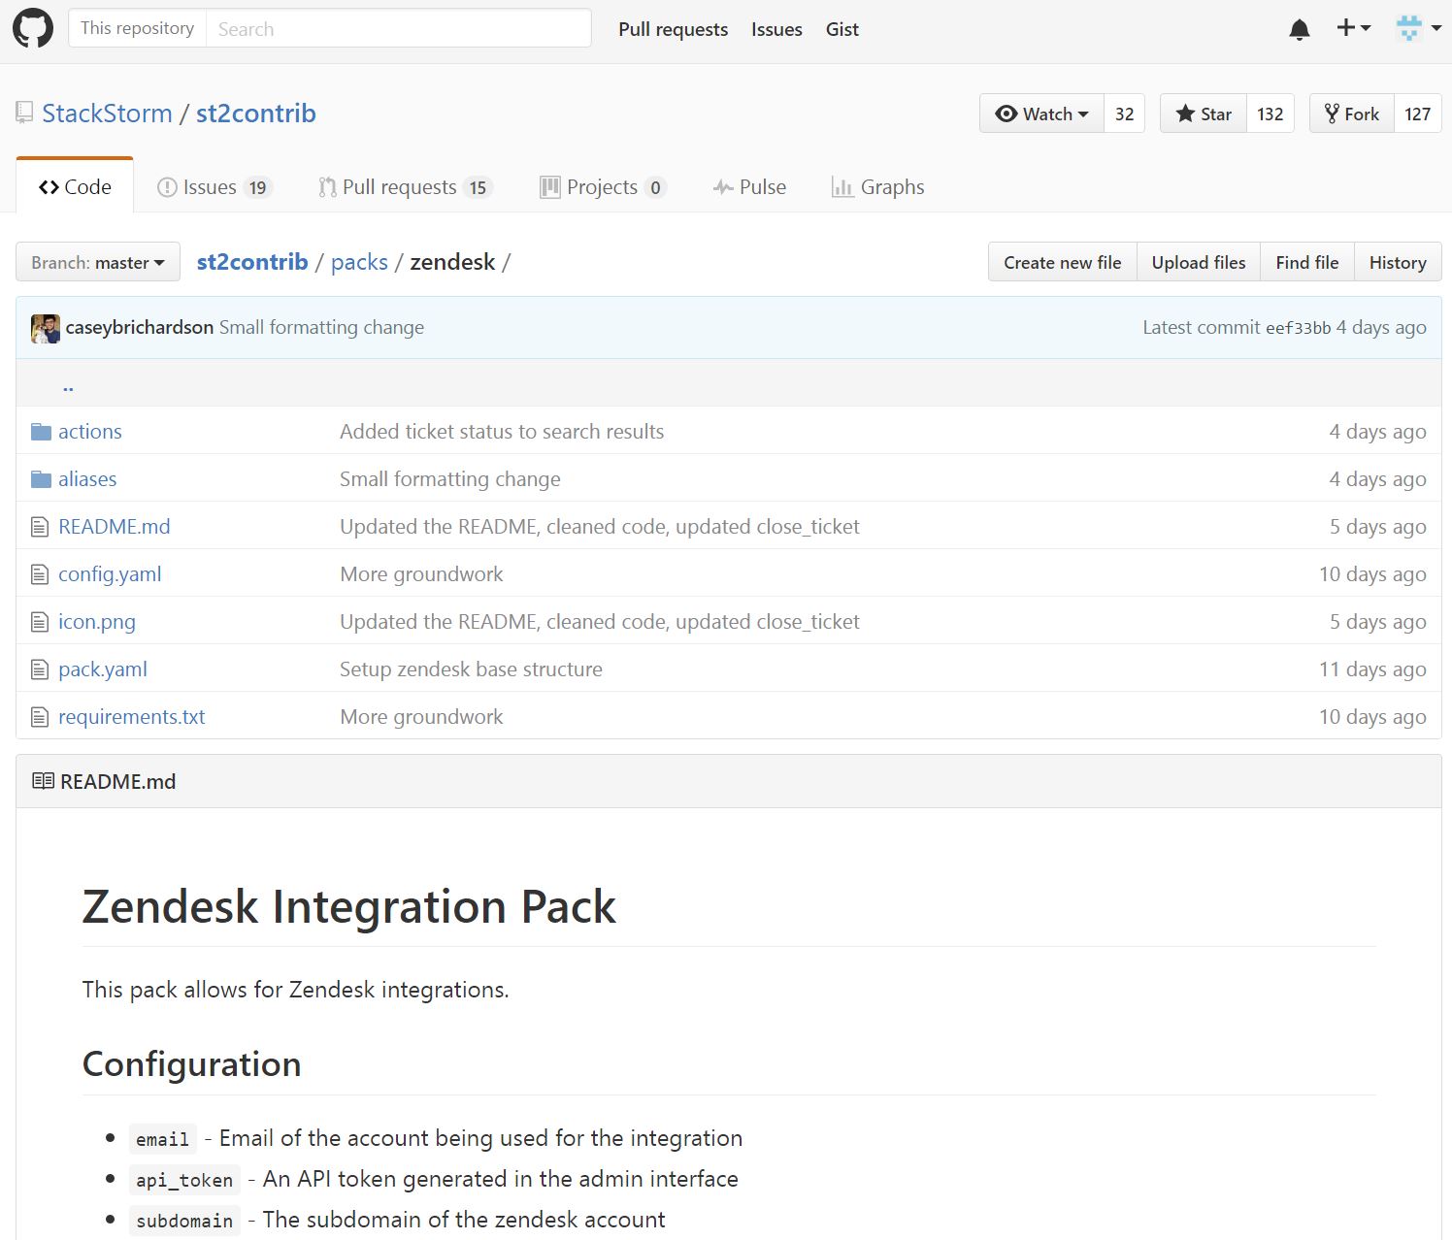Open Issues in top navigation

click(x=776, y=29)
